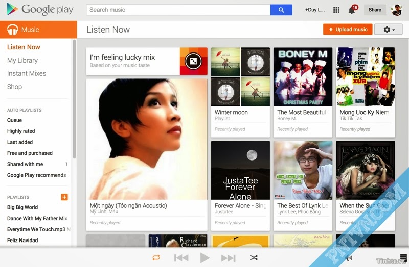The height and width of the screenshot is (267, 409).
Task: Click the Music section header
Action: tap(39, 30)
